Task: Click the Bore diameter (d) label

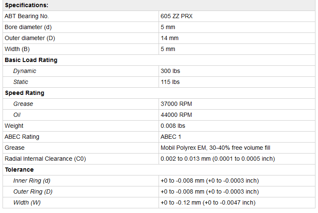Action: tap(28, 27)
